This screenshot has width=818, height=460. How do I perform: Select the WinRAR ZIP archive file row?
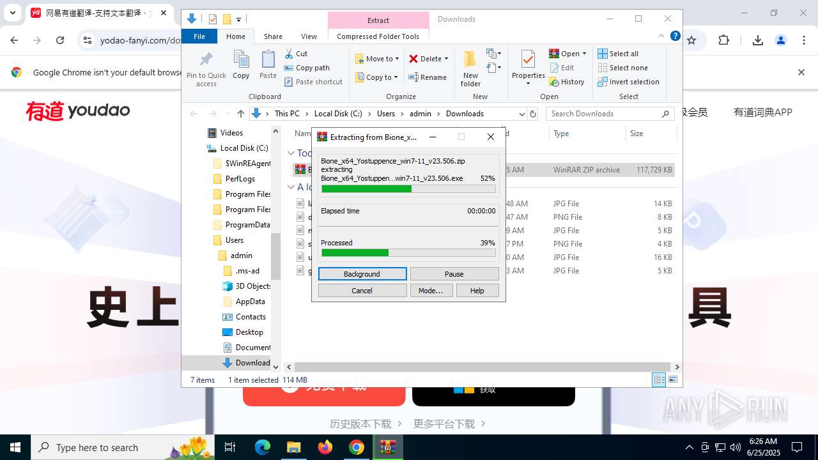(484, 169)
